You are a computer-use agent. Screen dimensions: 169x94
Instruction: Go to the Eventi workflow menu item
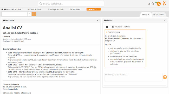[35, 9]
